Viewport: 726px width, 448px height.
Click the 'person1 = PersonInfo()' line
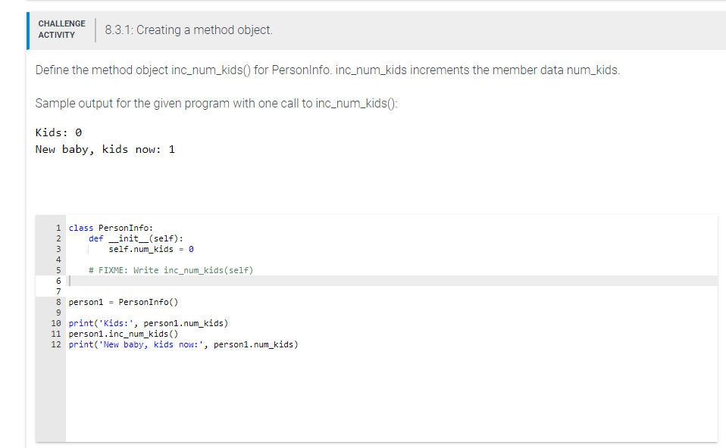pos(124,302)
